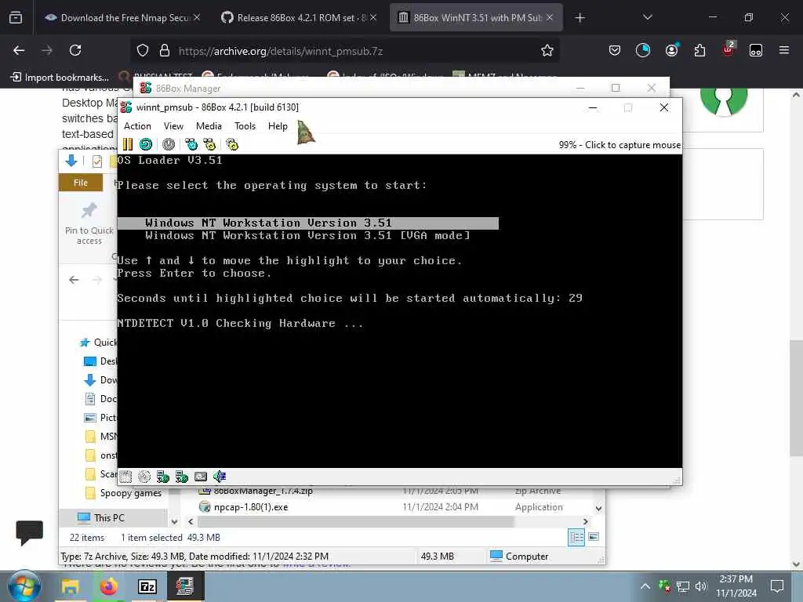This screenshot has width=803, height=602.
Task: Open the View menu in 86Box
Action: (x=173, y=126)
